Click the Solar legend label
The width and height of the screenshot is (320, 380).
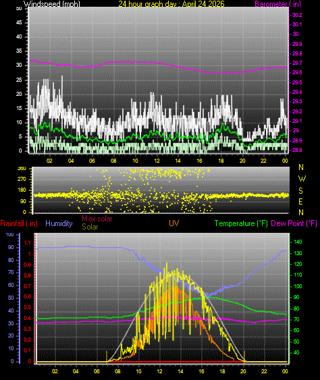tap(90, 227)
